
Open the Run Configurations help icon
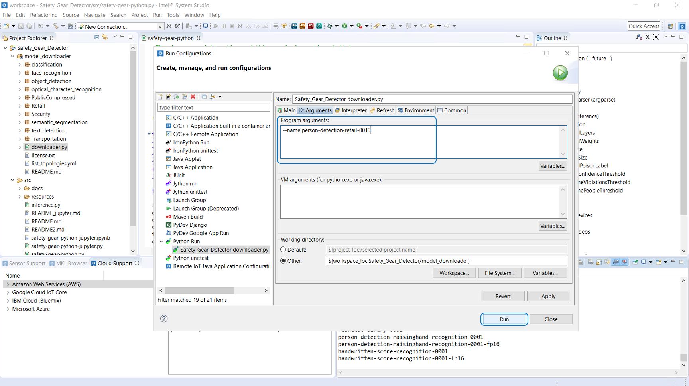pyautogui.click(x=164, y=319)
